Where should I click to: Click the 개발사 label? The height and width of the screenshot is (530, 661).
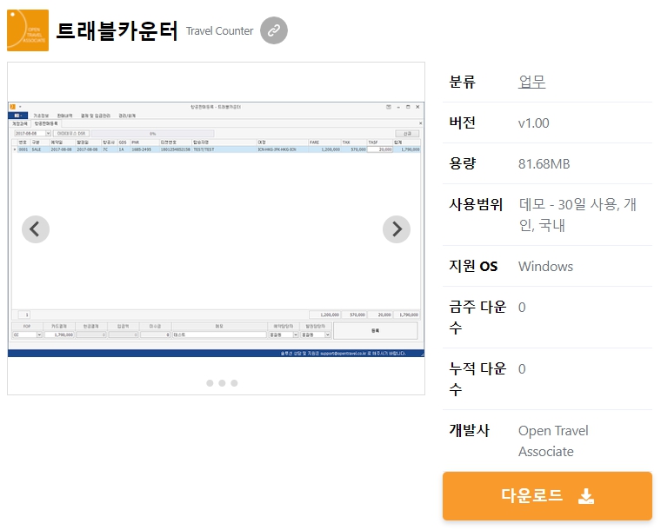point(469,430)
